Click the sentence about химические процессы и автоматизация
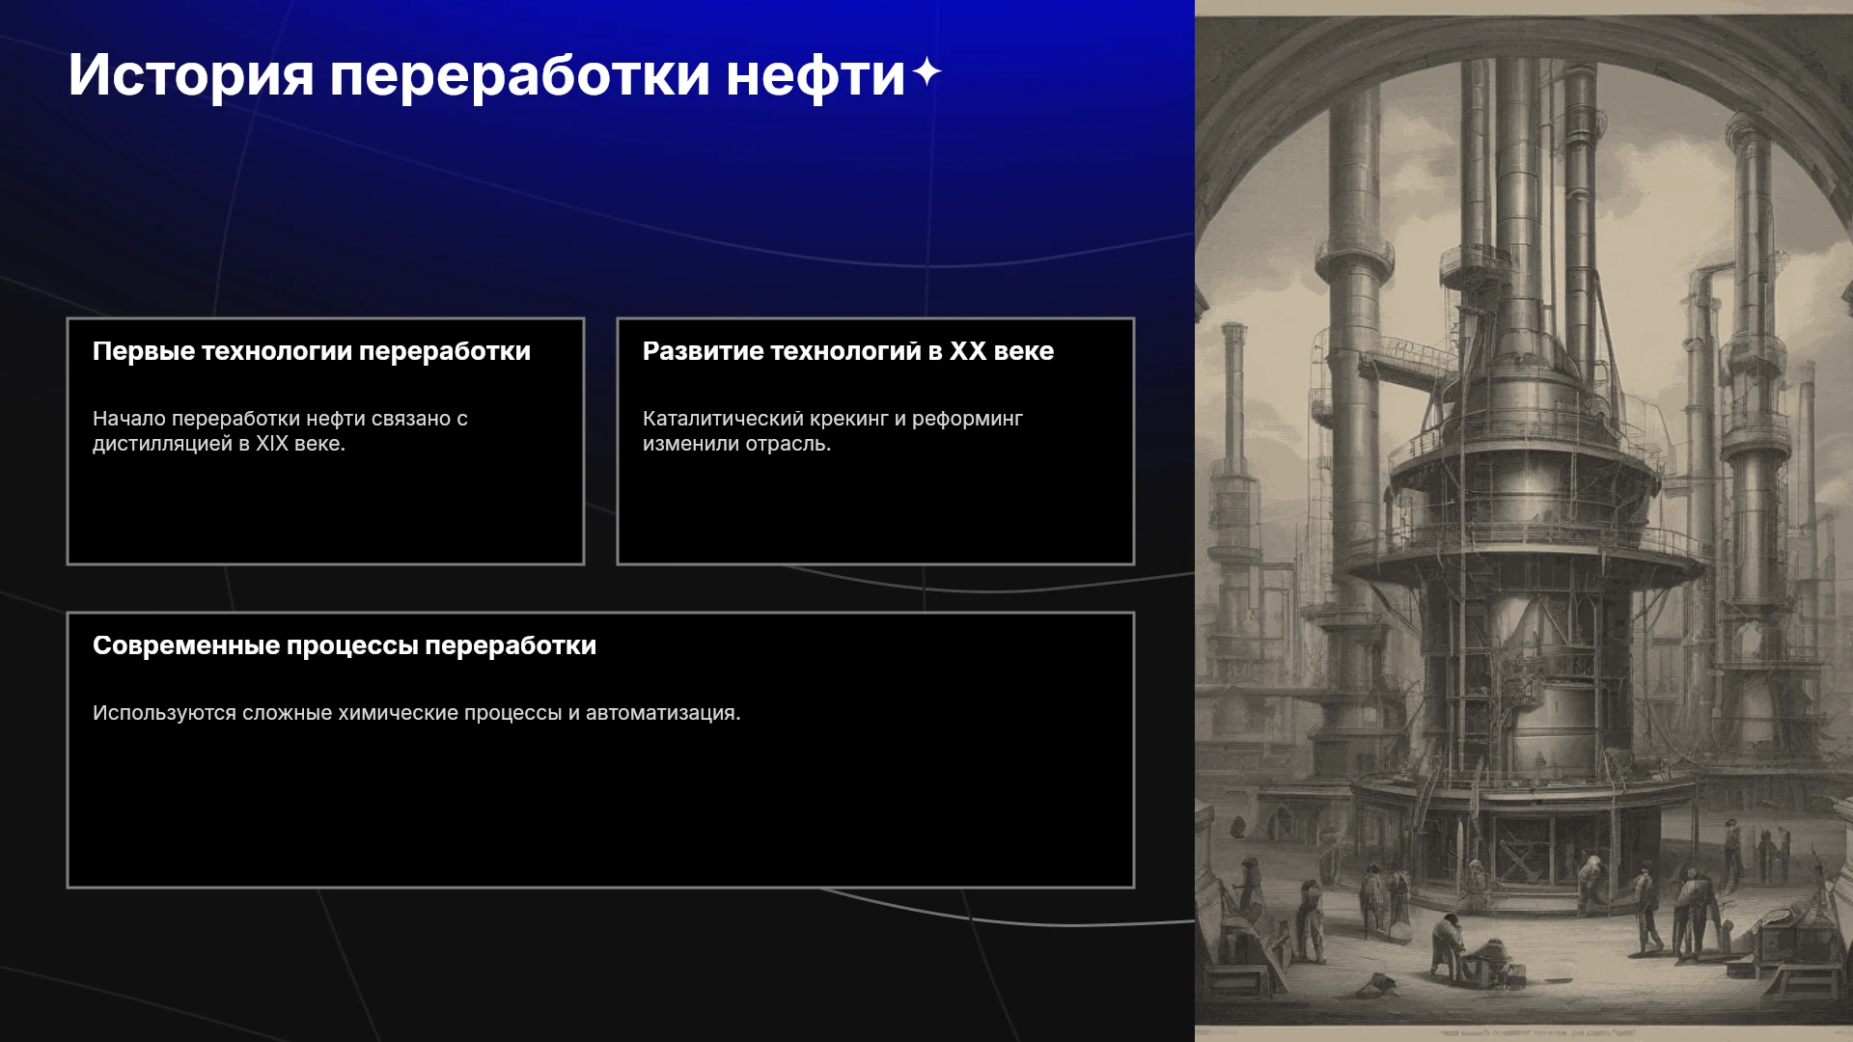This screenshot has height=1042, width=1853. click(x=417, y=713)
